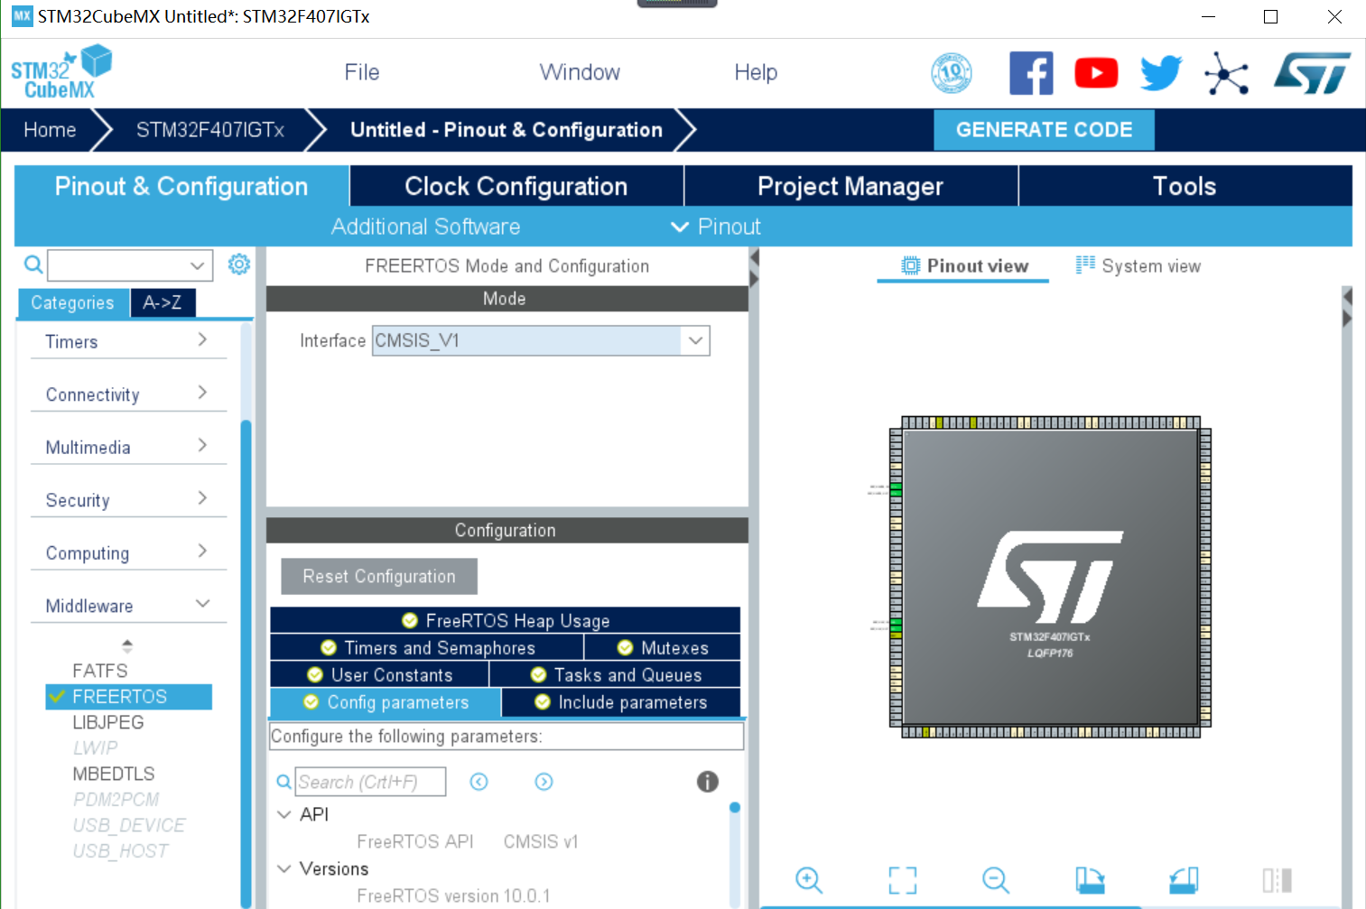
Task: Collapse the Pinout dropdown menu
Action: click(x=679, y=227)
